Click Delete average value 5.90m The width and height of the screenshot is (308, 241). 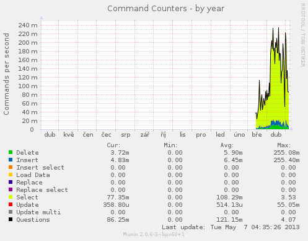point(233,153)
